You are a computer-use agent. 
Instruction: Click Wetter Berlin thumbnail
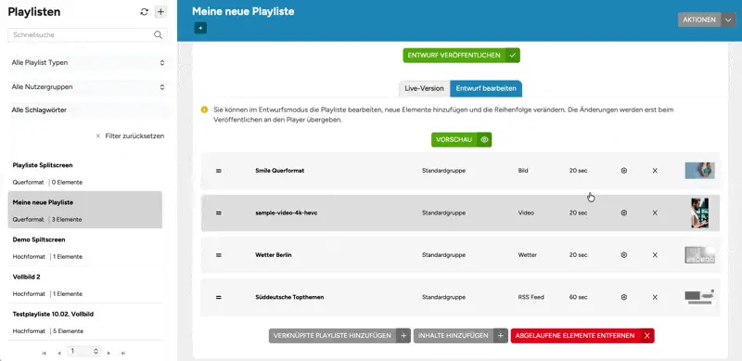pos(700,255)
